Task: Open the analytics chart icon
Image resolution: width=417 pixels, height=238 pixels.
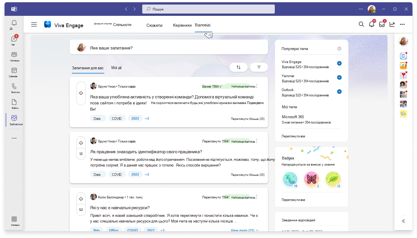Action: click(392, 24)
